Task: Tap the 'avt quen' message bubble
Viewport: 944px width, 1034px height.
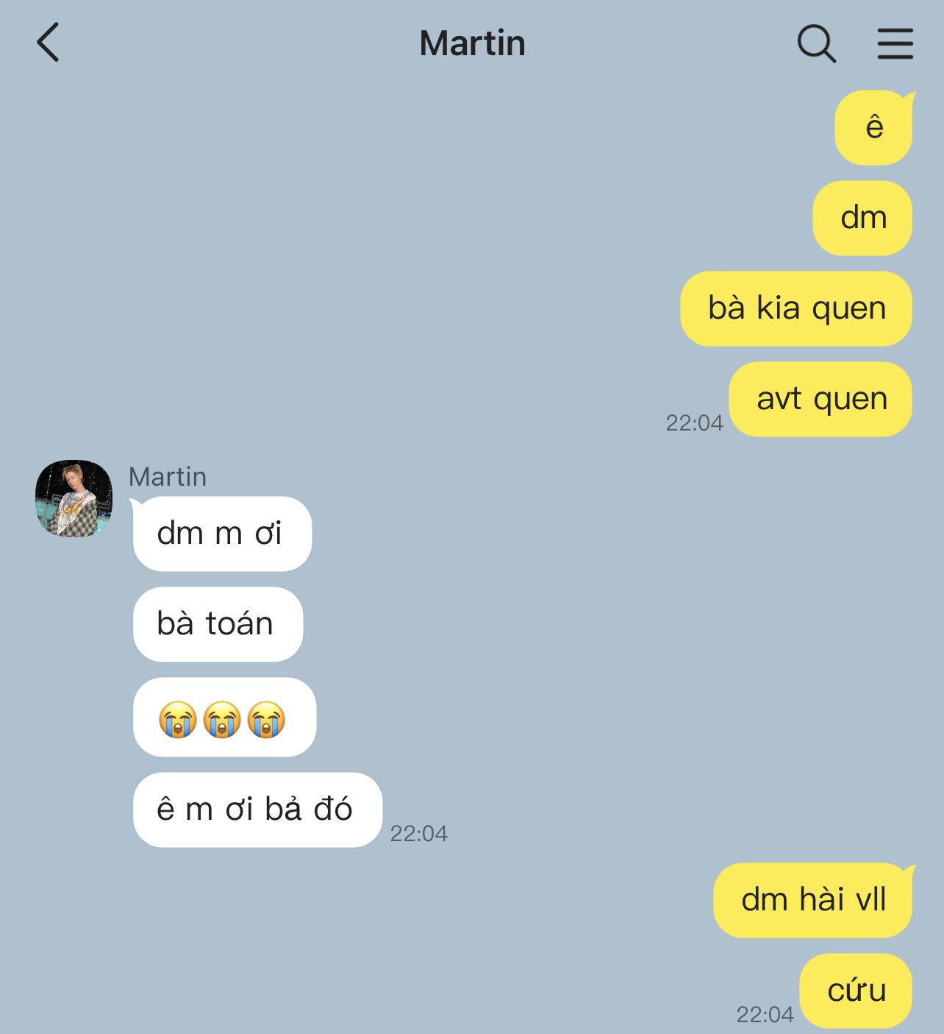Action: click(x=820, y=400)
